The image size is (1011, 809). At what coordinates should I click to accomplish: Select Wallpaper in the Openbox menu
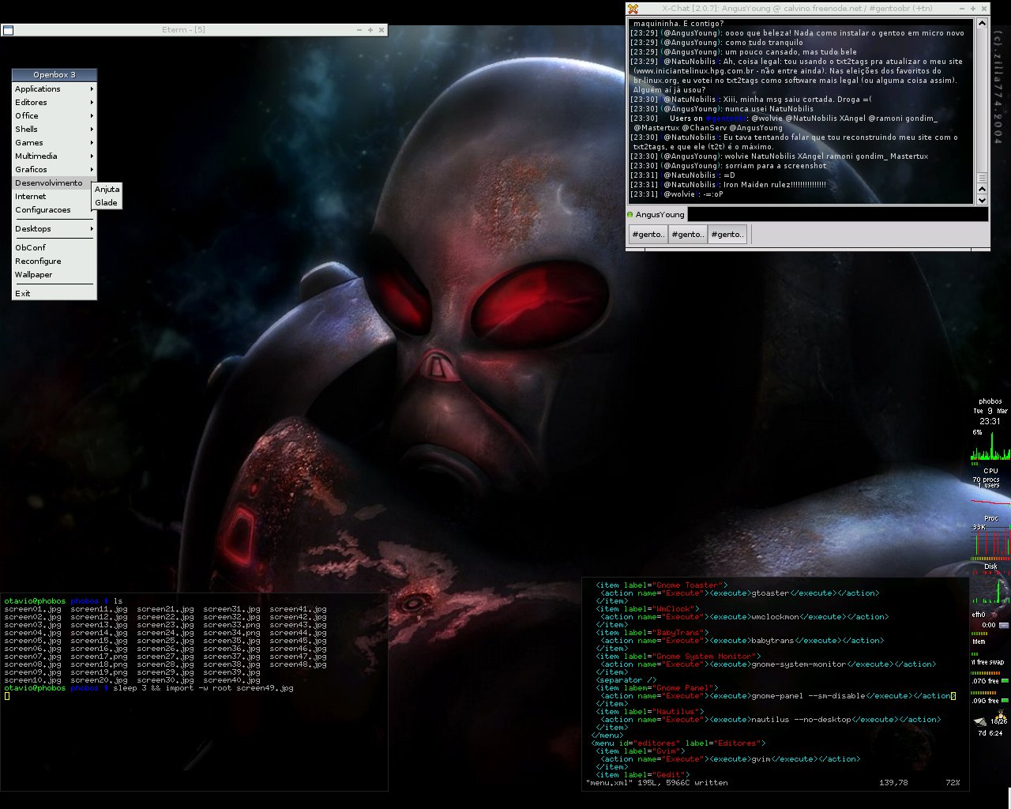(x=54, y=275)
